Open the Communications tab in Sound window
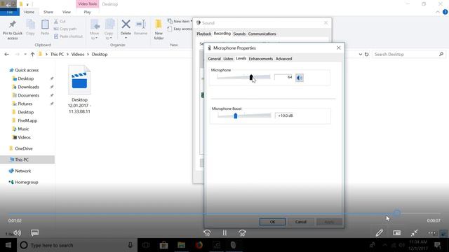449x252 pixels. [x=262, y=34]
